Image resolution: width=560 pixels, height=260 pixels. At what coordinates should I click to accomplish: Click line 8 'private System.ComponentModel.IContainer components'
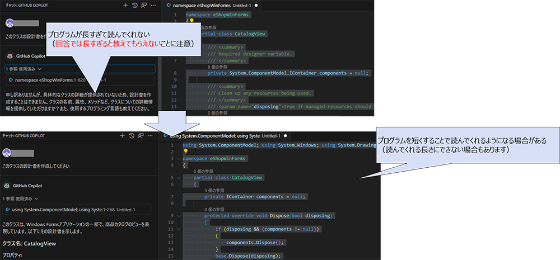click(x=287, y=73)
